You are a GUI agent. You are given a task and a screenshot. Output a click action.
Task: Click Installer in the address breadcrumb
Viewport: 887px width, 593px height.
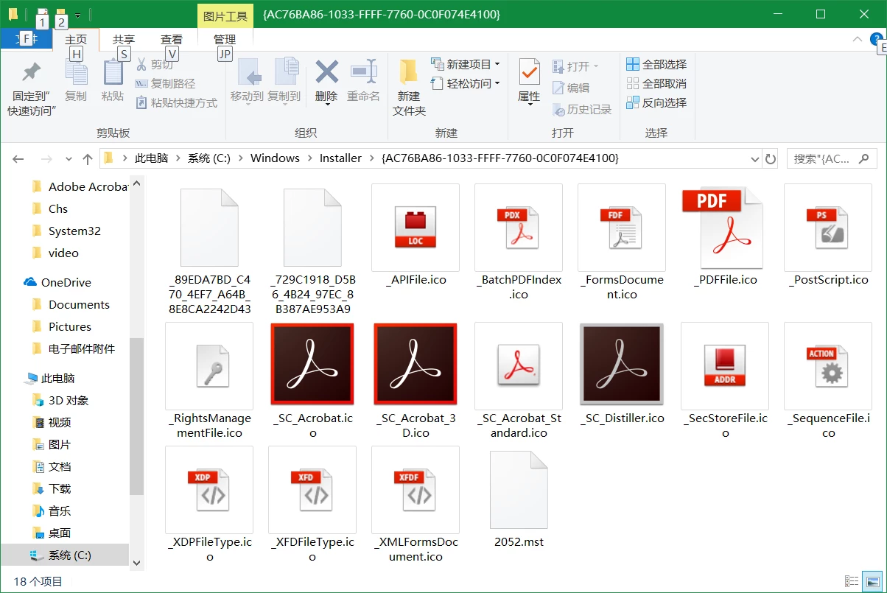tap(340, 158)
